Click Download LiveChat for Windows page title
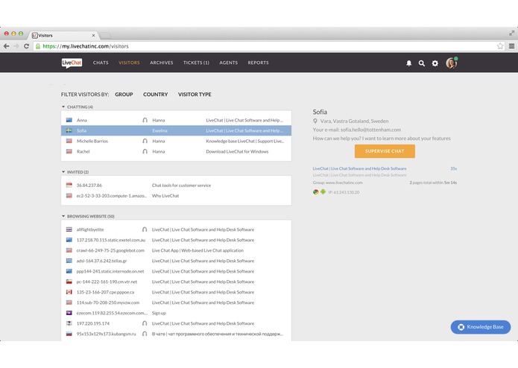Viewport: 518px width, 368px height. tap(237, 151)
